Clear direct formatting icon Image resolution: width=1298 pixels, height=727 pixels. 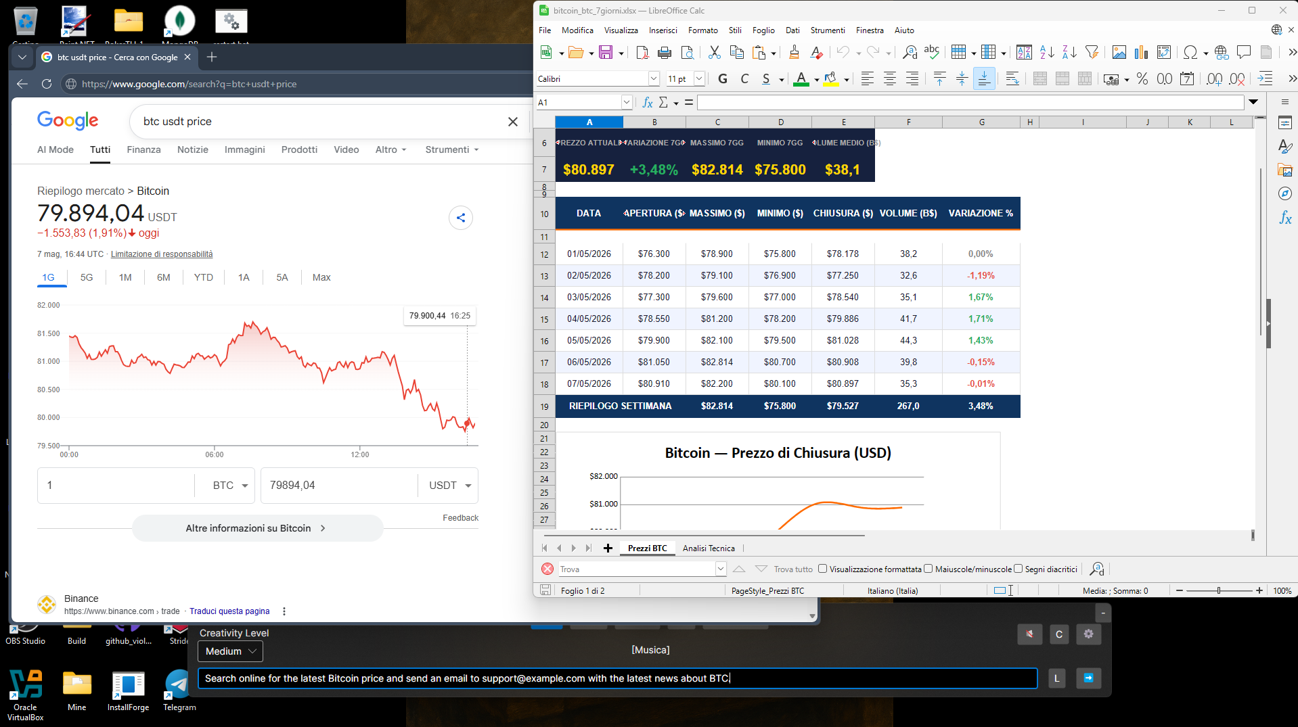(x=817, y=52)
